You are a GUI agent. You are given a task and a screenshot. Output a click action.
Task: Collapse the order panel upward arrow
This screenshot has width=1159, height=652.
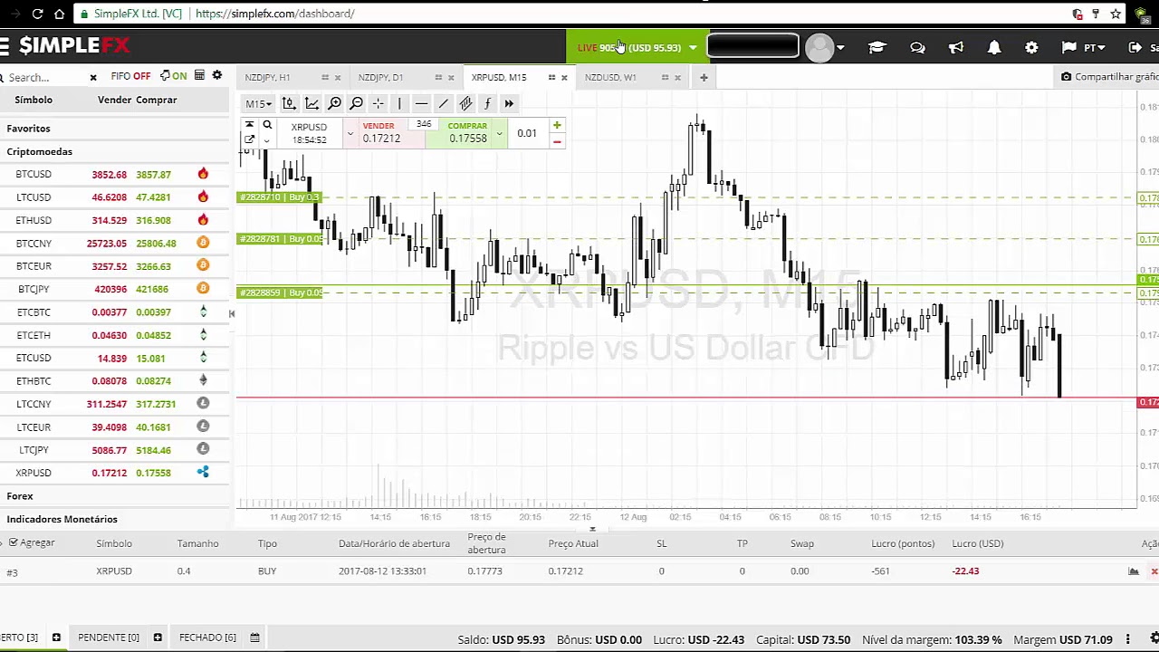pyautogui.click(x=249, y=125)
